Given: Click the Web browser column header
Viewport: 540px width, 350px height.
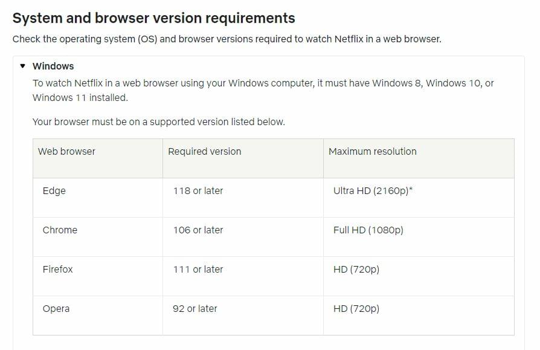Looking at the screenshot, I should (98, 158).
